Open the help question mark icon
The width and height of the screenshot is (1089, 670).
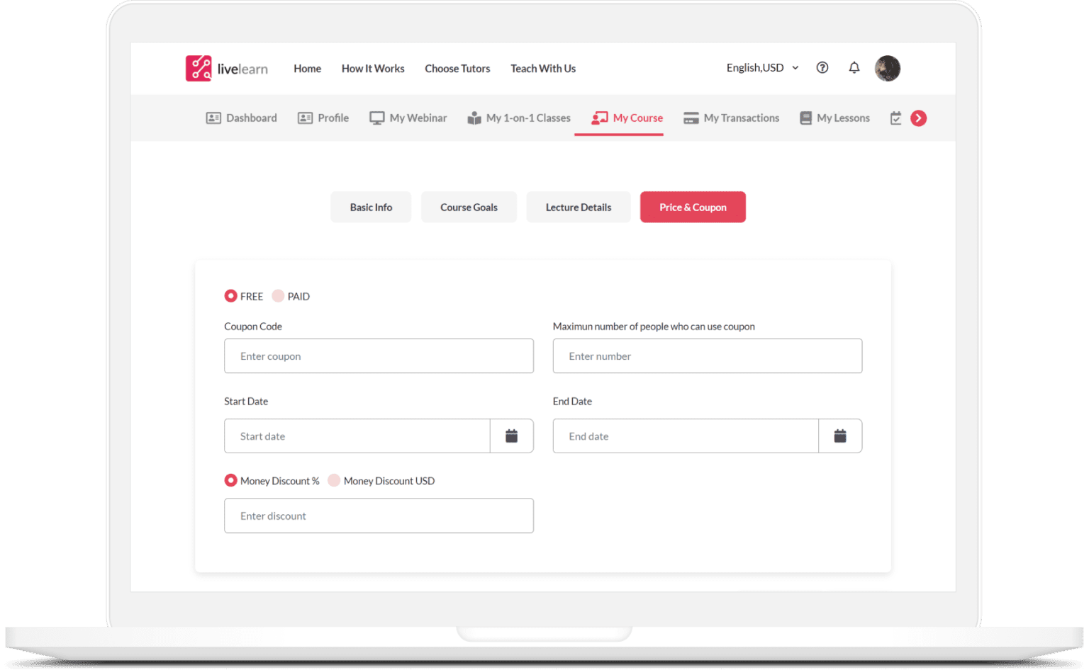tap(822, 67)
